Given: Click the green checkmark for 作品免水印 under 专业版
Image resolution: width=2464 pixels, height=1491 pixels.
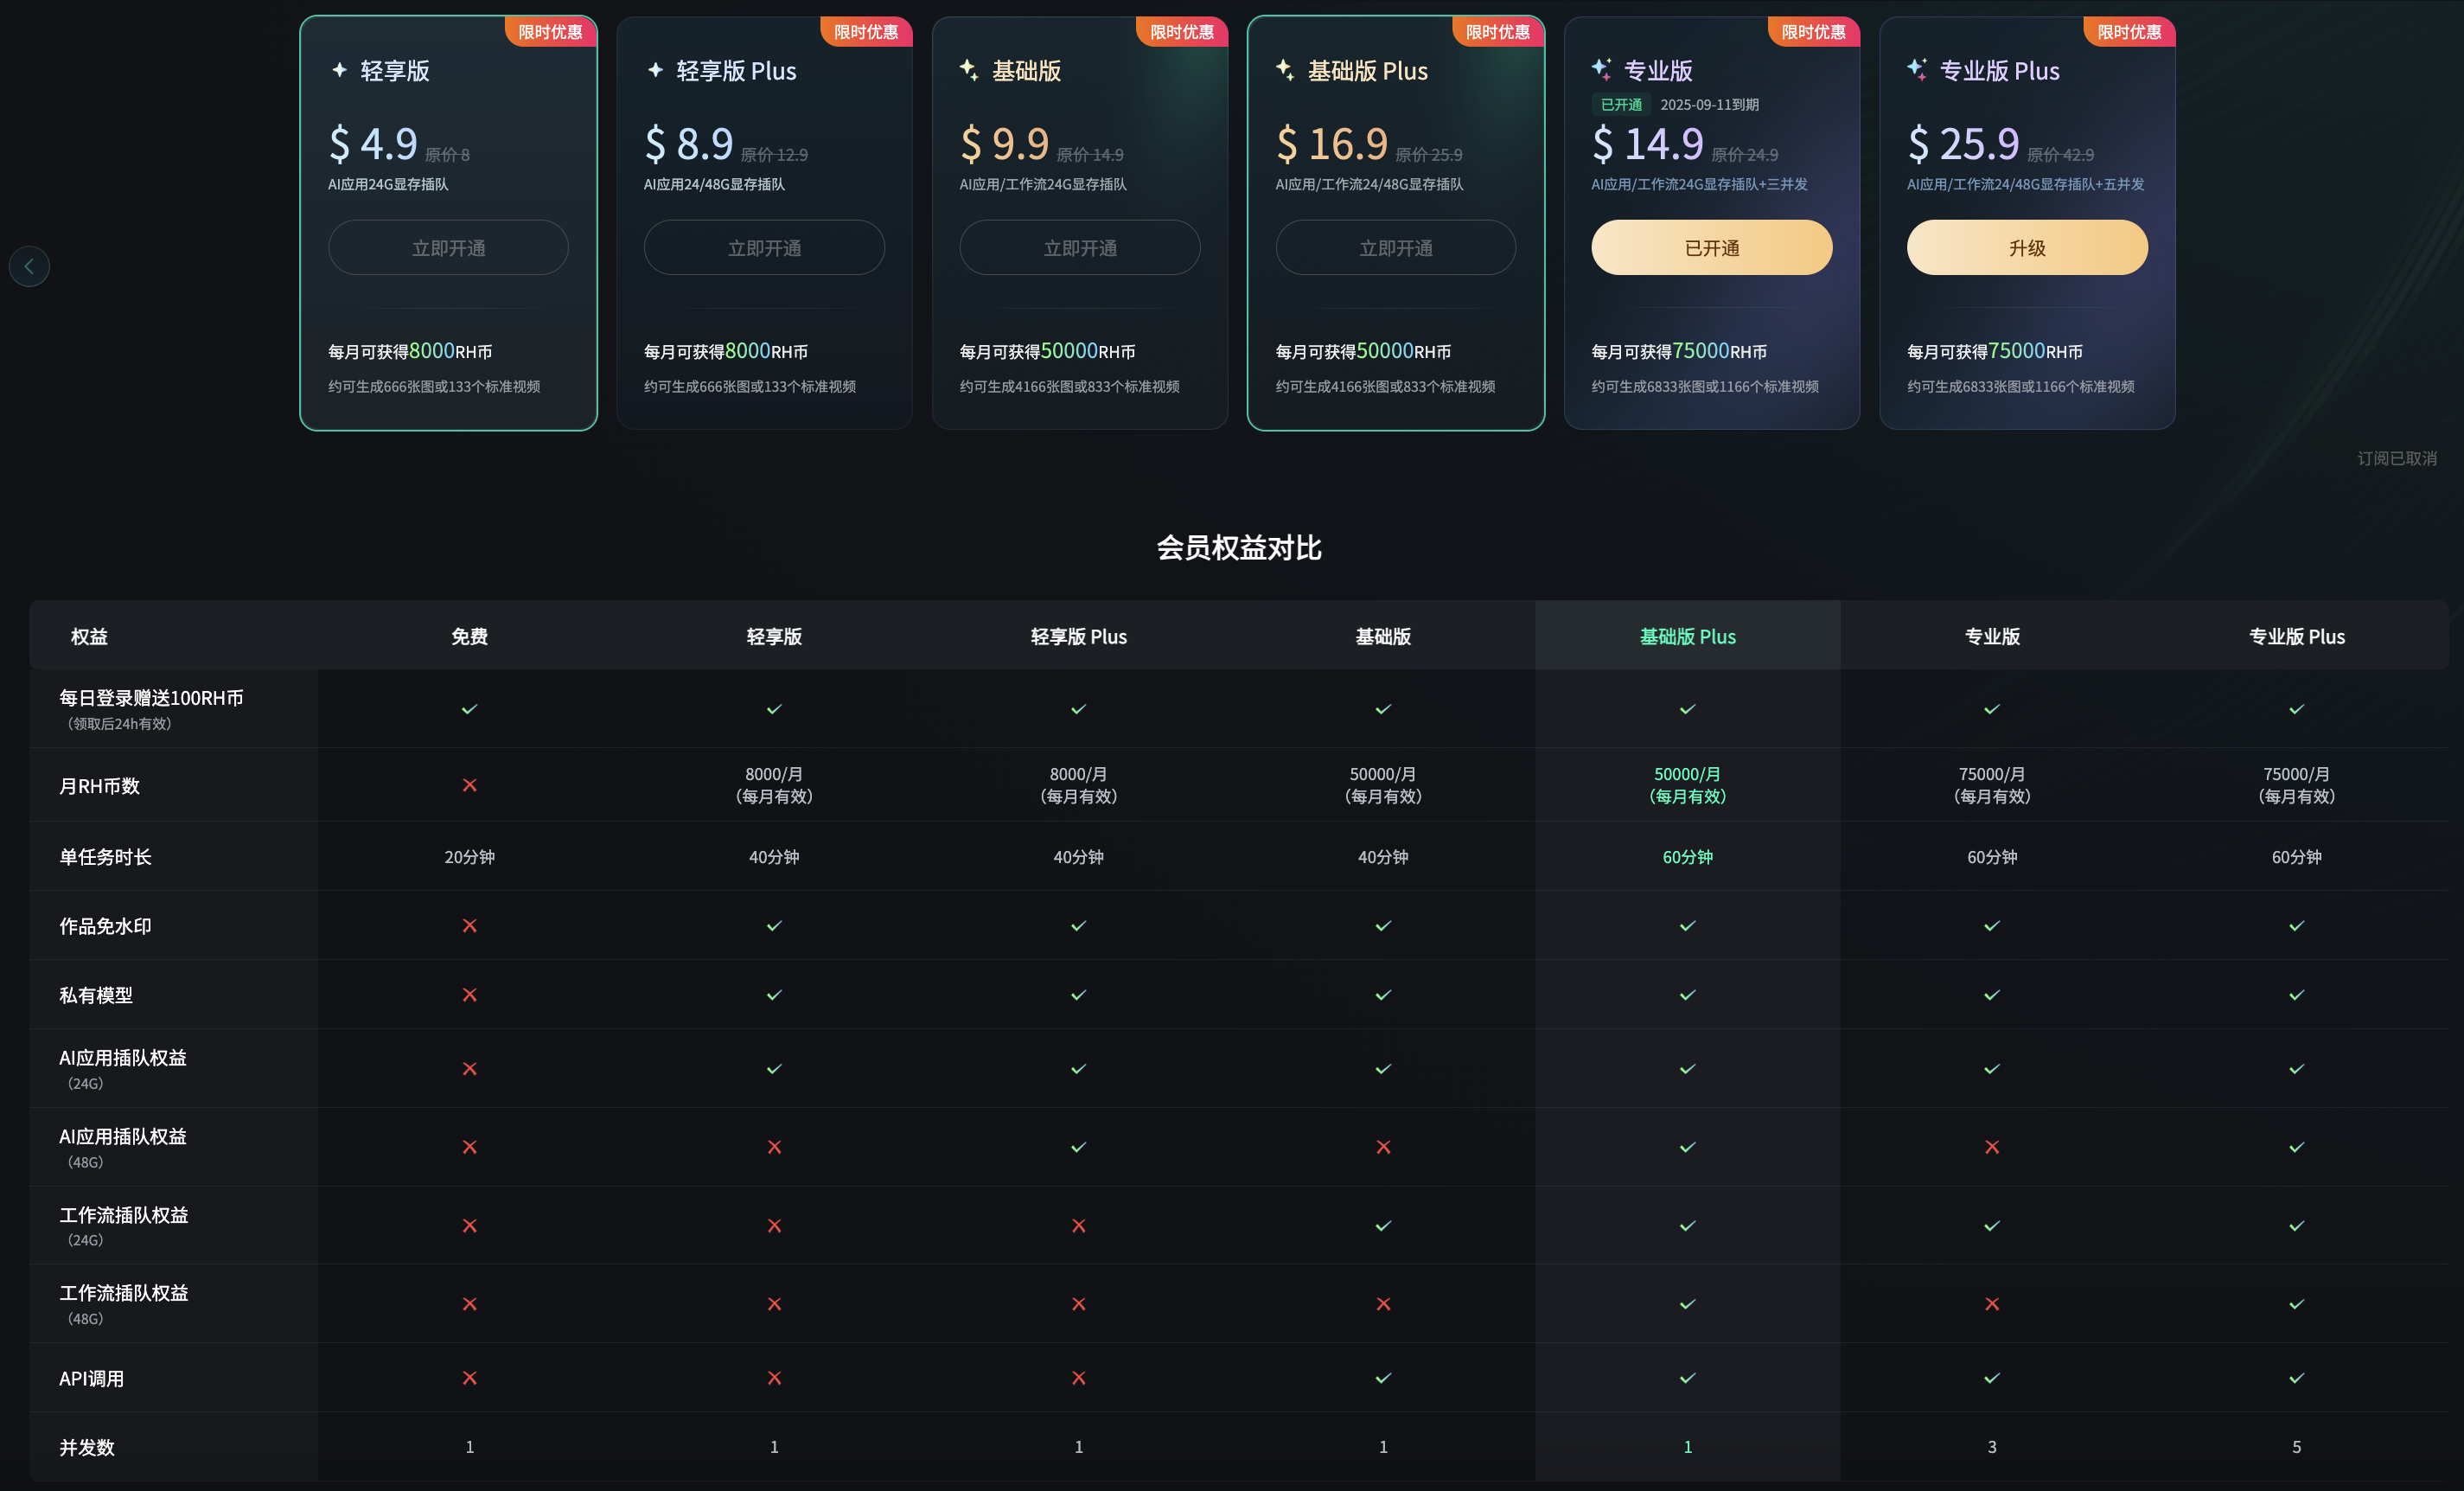Looking at the screenshot, I should (1991, 925).
